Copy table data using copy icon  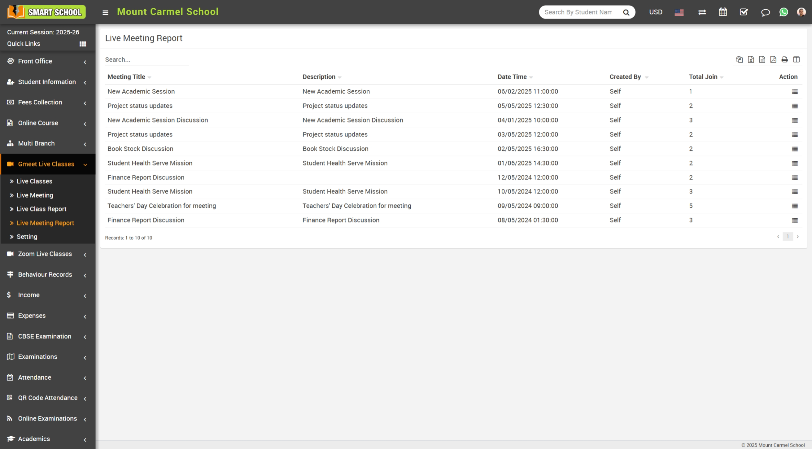(739, 59)
